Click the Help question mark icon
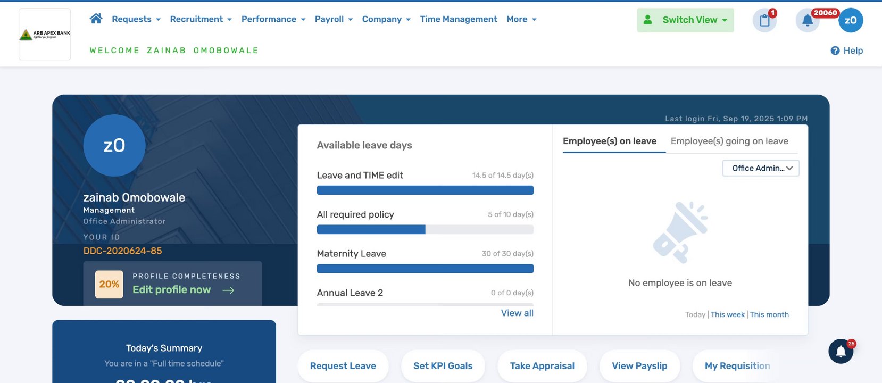Image resolution: width=882 pixels, height=383 pixels. tap(835, 51)
